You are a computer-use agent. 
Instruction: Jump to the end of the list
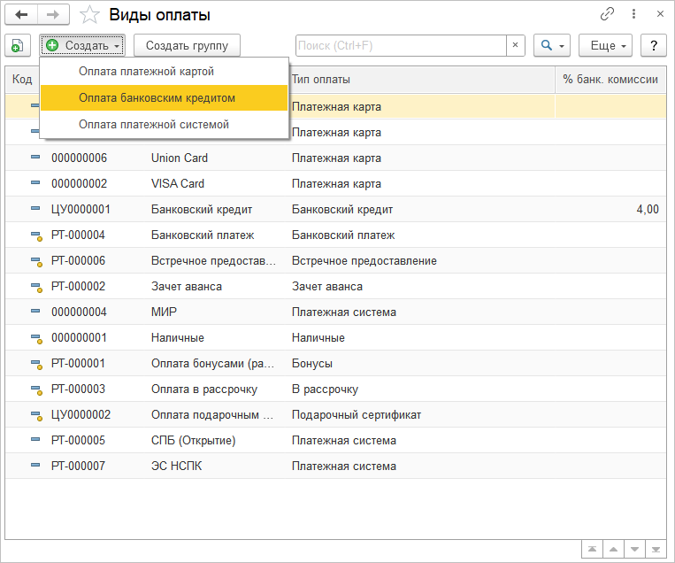(656, 549)
